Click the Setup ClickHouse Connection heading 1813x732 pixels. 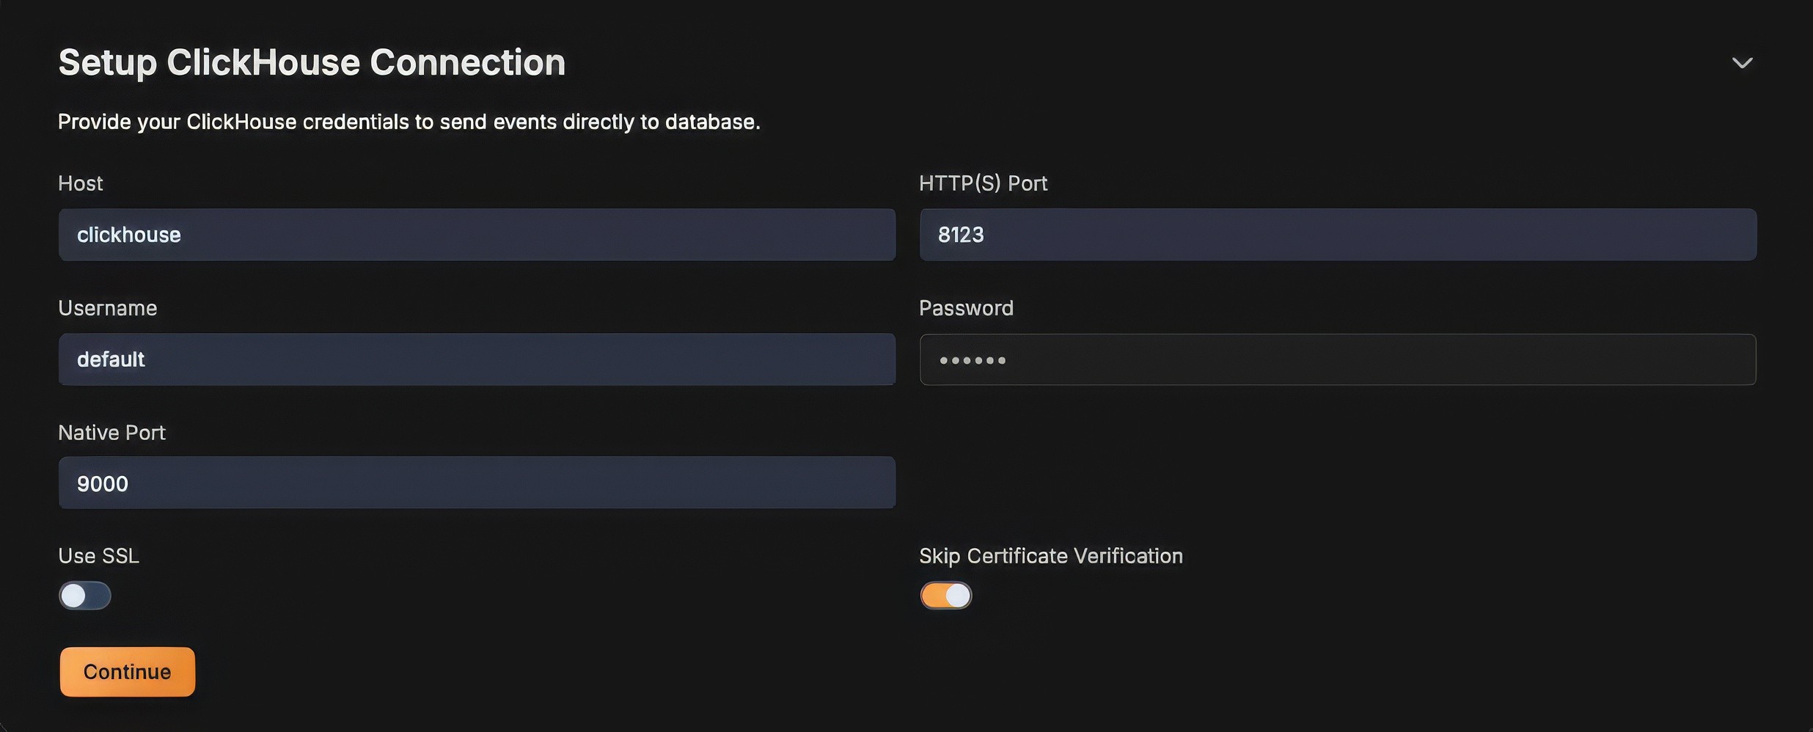pos(312,62)
